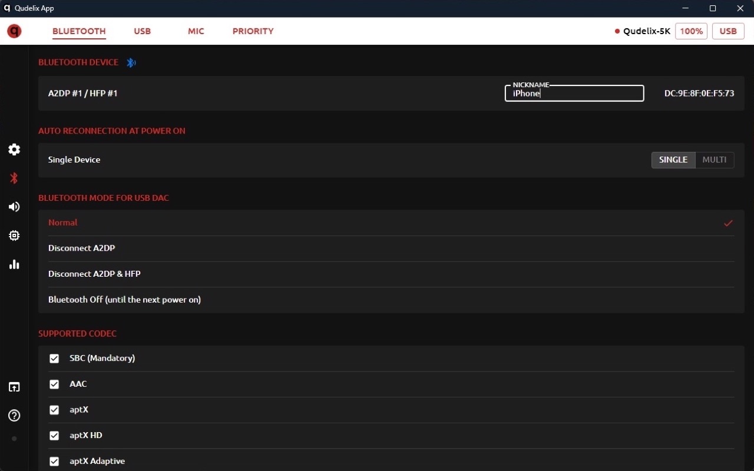Click the 100% battery status button

pos(692,31)
